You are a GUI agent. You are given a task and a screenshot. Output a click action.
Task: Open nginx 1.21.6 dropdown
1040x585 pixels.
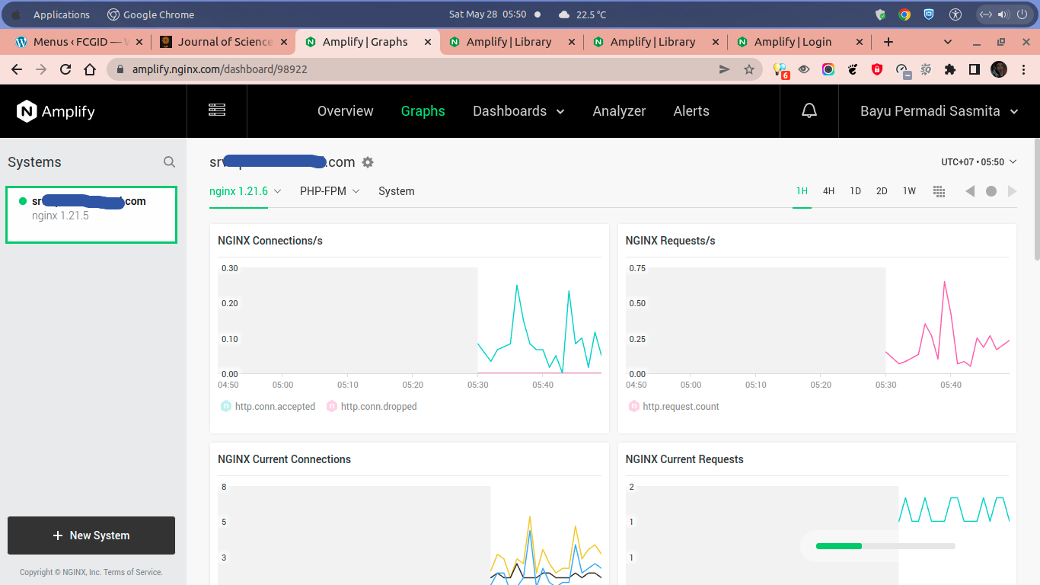[245, 191]
